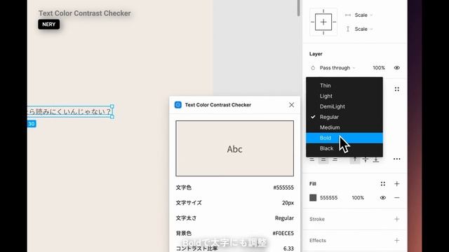
Task: Select the Japanese text layer on canvas
Action: (x=69, y=111)
